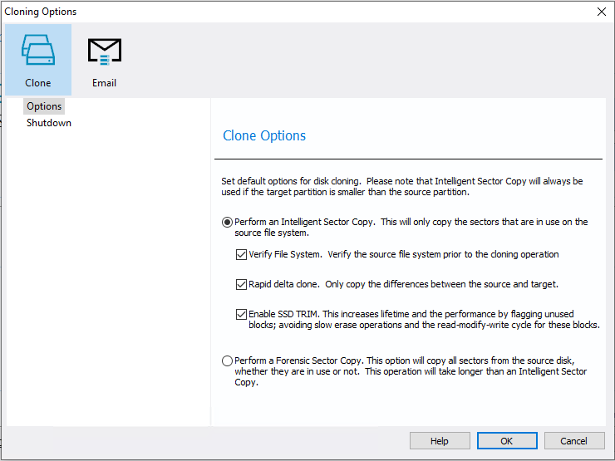Open the Email envelope icon section

(104, 51)
